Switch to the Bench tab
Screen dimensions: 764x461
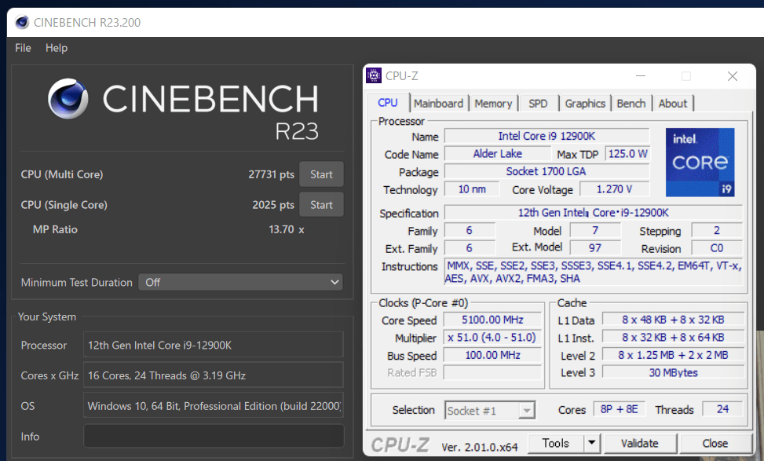pos(631,104)
